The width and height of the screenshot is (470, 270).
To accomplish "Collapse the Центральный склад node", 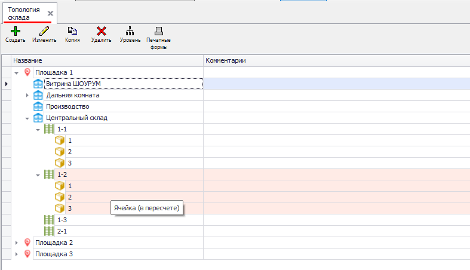I will 27,118.
